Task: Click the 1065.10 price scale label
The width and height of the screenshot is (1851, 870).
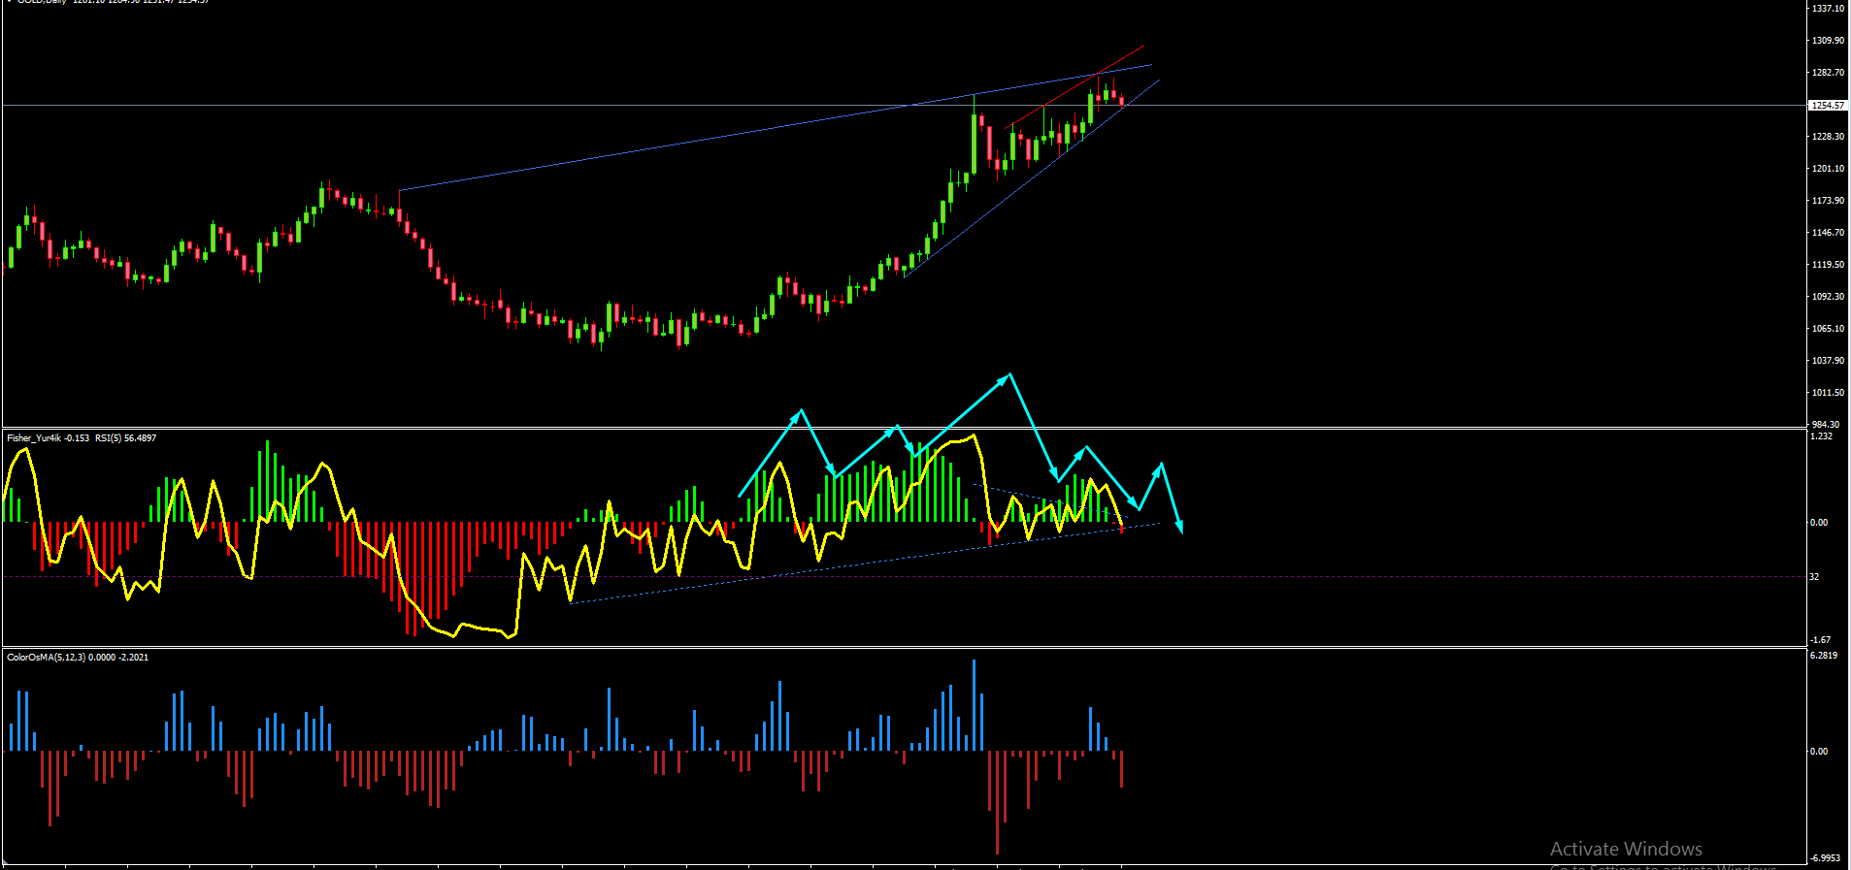Action: [x=1828, y=329]
